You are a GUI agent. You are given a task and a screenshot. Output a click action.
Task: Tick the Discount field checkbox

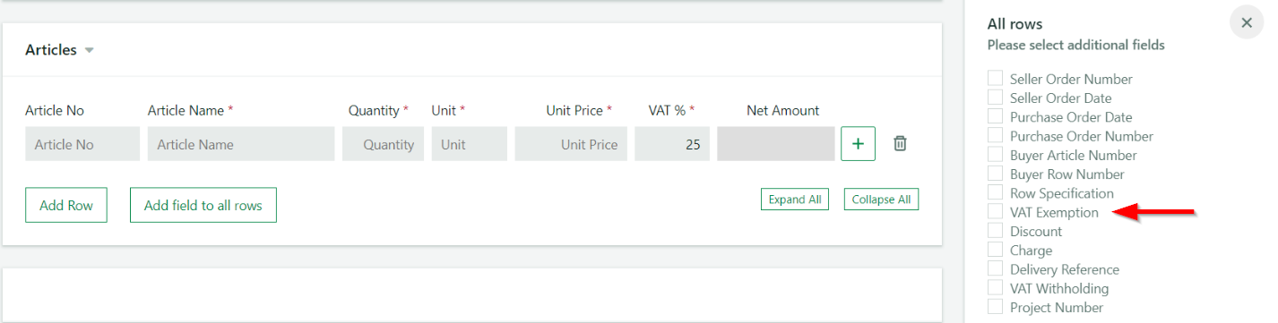tap(995, 230)
